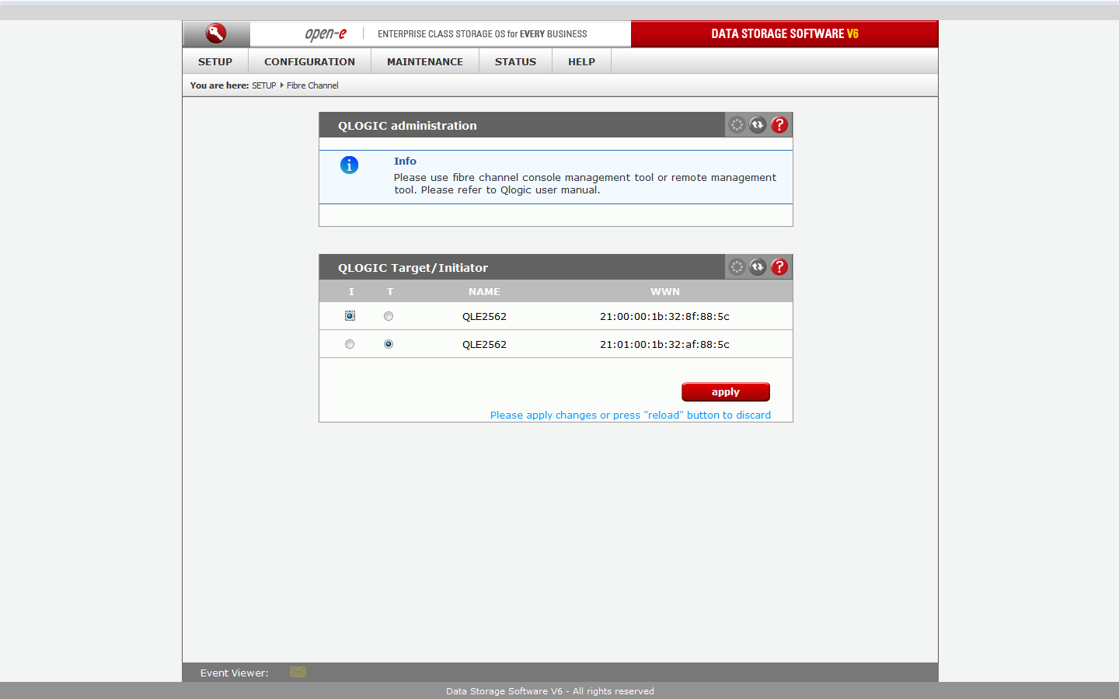Click the red wrench logo icon

pos(216,33)
